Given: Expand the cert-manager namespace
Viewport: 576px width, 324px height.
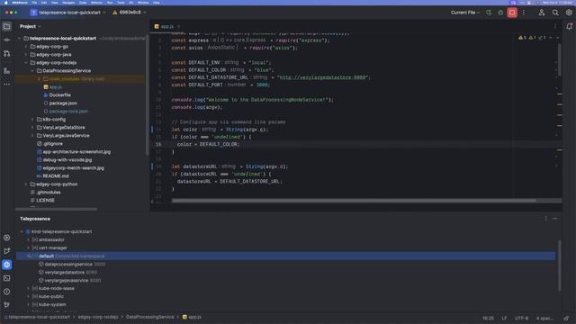Looking at the screenshot, I should coord(28,248).
